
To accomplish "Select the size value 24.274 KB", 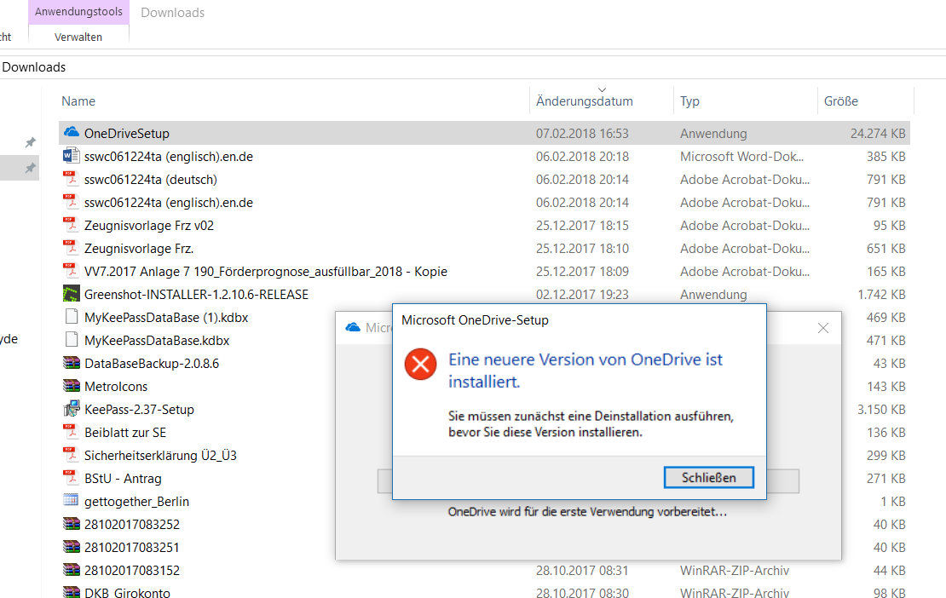I will click(878, 133).
